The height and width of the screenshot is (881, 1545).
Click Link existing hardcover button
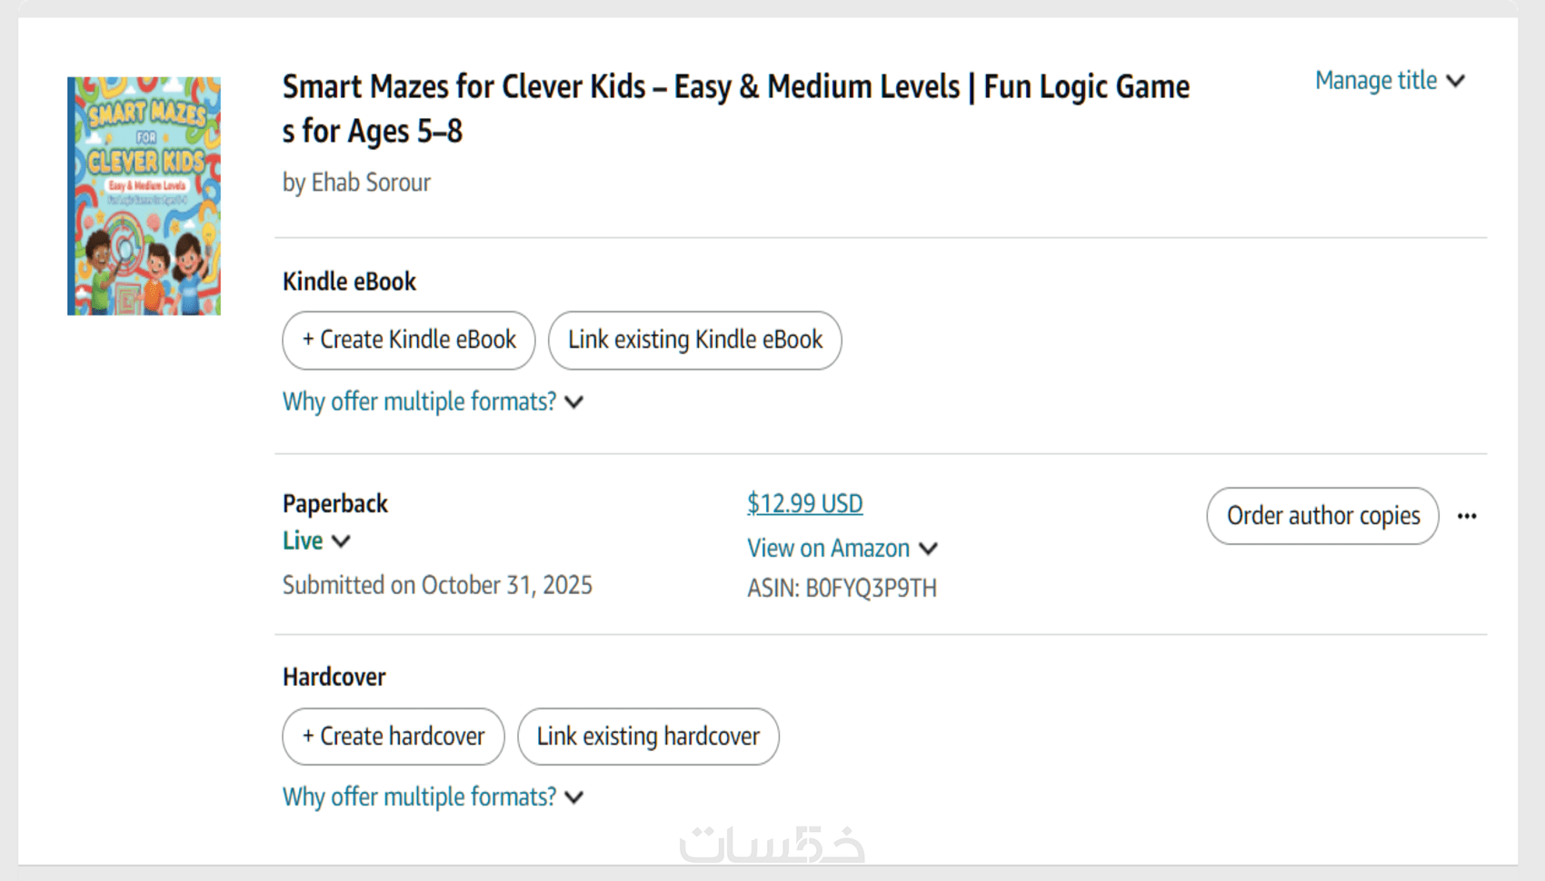pos(647,736)
